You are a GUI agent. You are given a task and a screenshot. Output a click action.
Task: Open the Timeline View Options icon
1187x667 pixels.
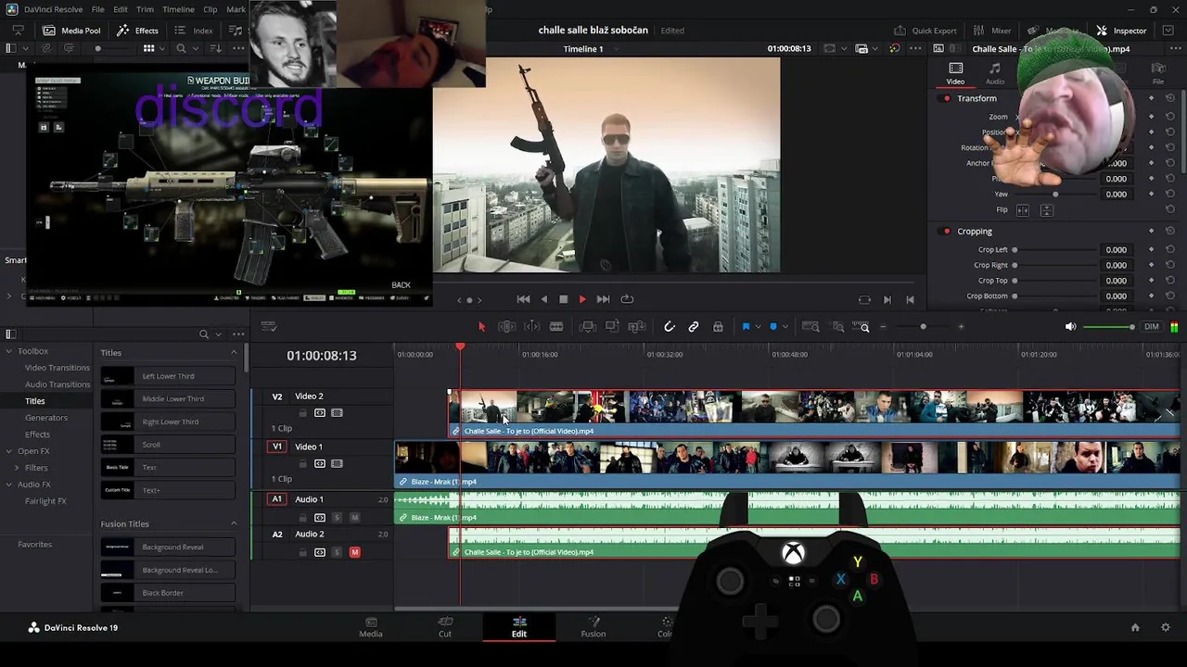[x=269, y=327]
